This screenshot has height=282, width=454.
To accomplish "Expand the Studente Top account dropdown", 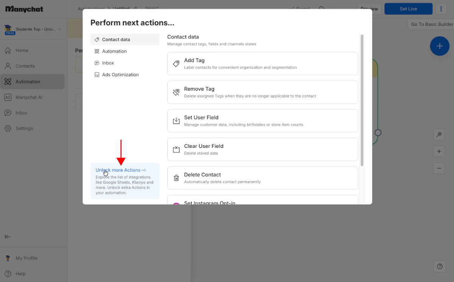I will pos(33,29).
